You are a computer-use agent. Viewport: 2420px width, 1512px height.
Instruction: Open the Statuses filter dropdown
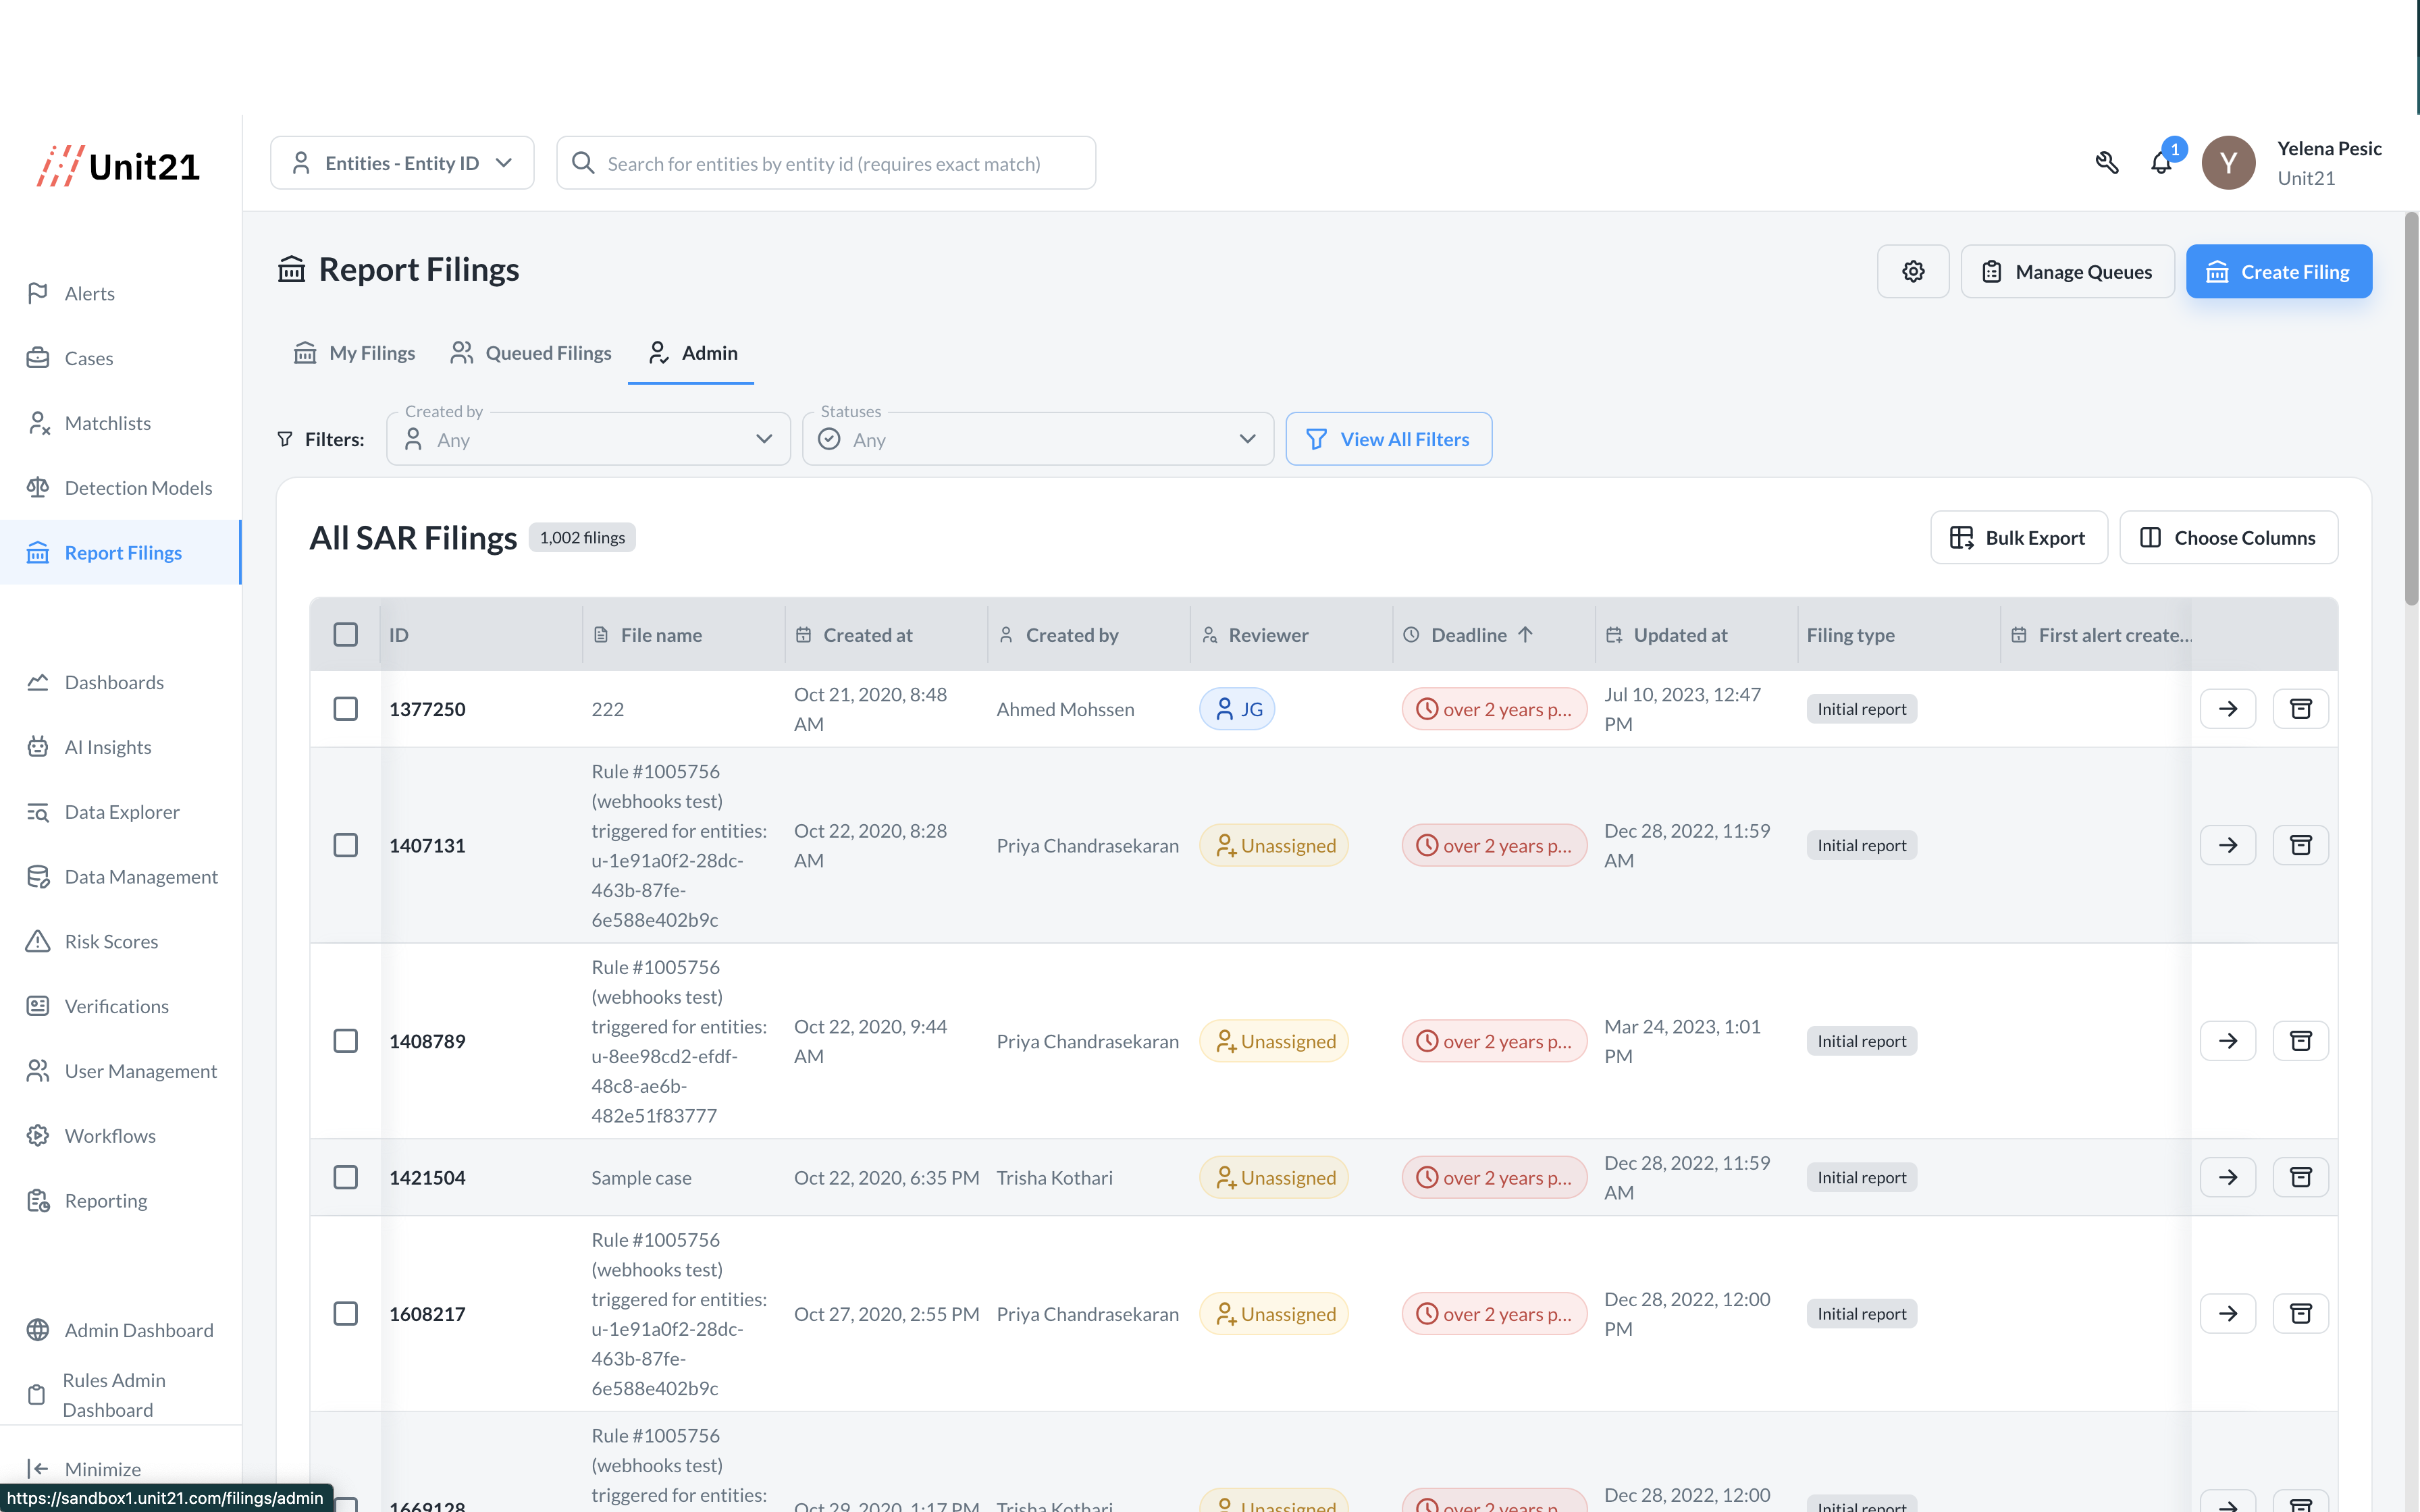(1037, 440)
